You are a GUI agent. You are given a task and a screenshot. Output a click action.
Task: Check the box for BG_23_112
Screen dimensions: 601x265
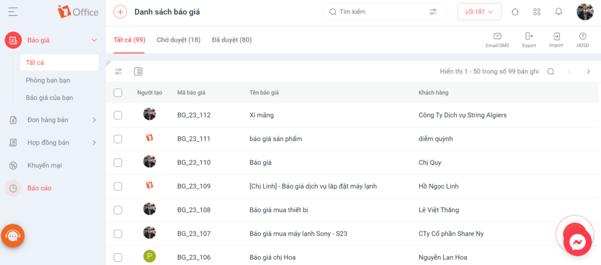pos(118,115)
